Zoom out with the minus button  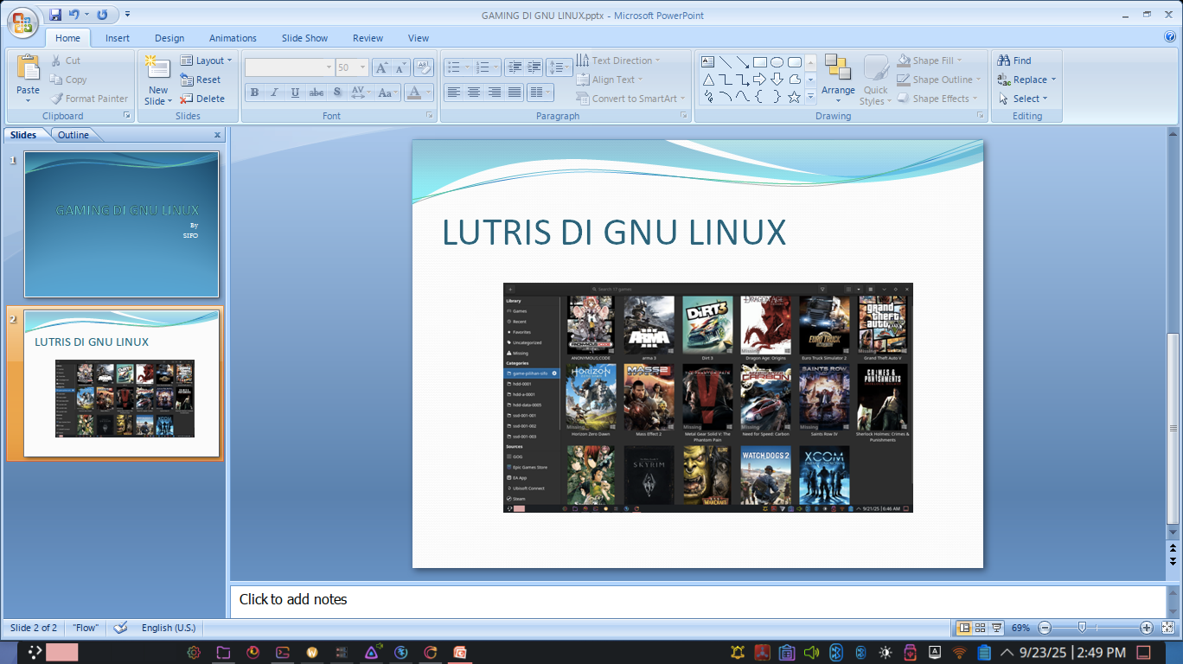tap(1045, 628)
